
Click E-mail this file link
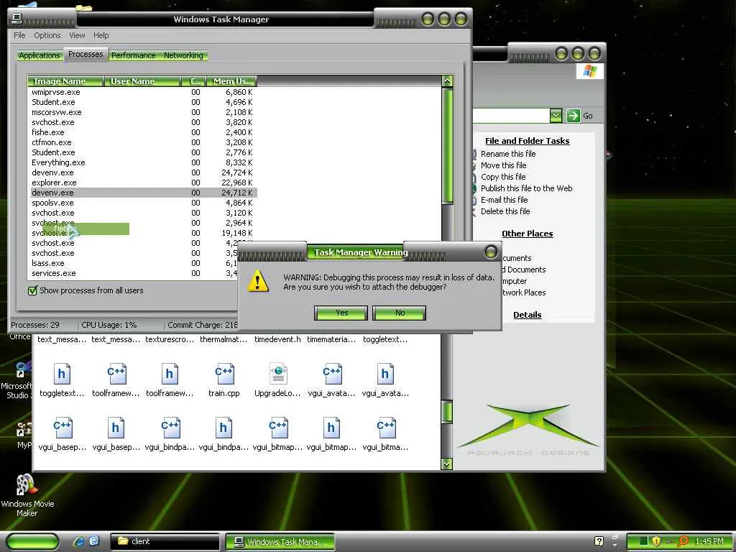[x=504, y=200]
